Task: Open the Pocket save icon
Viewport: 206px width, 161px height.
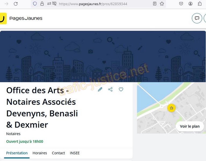Action: (181, 4)
